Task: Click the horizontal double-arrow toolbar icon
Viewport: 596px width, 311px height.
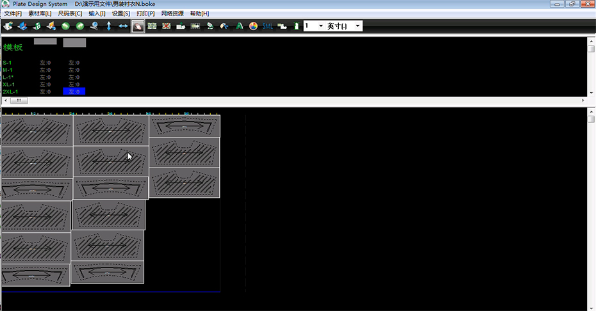Action: 122,26
